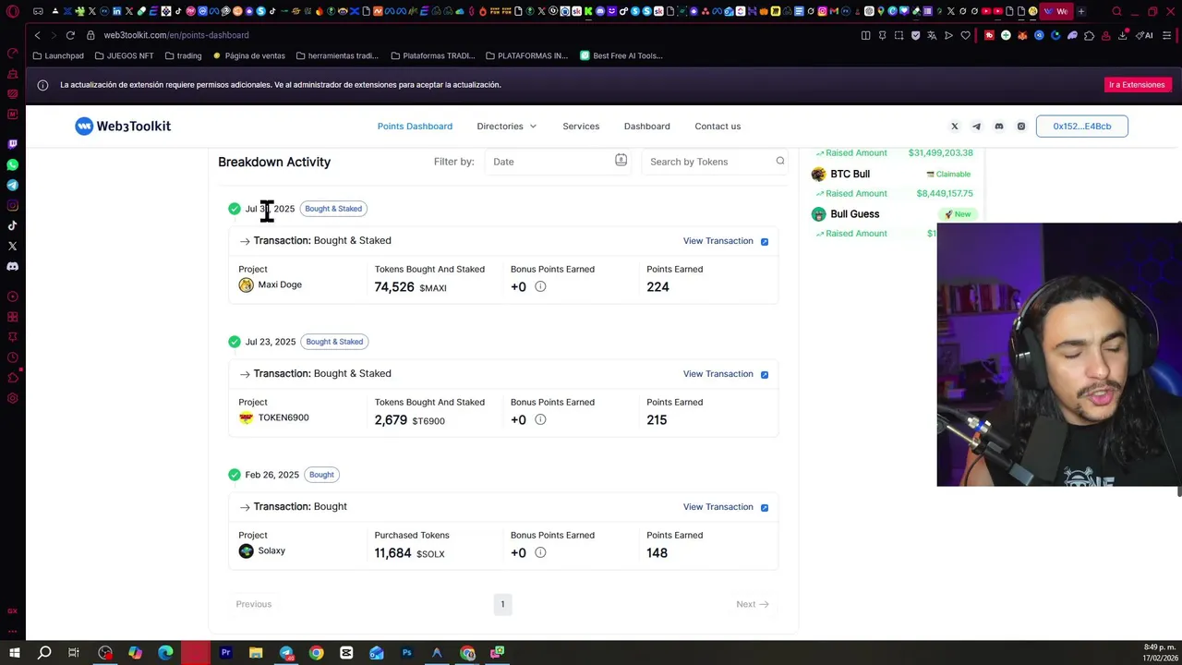
Task: Click the search magnifier in Search by Tokens
Action: pyautogui.click(x=780, y=162)
